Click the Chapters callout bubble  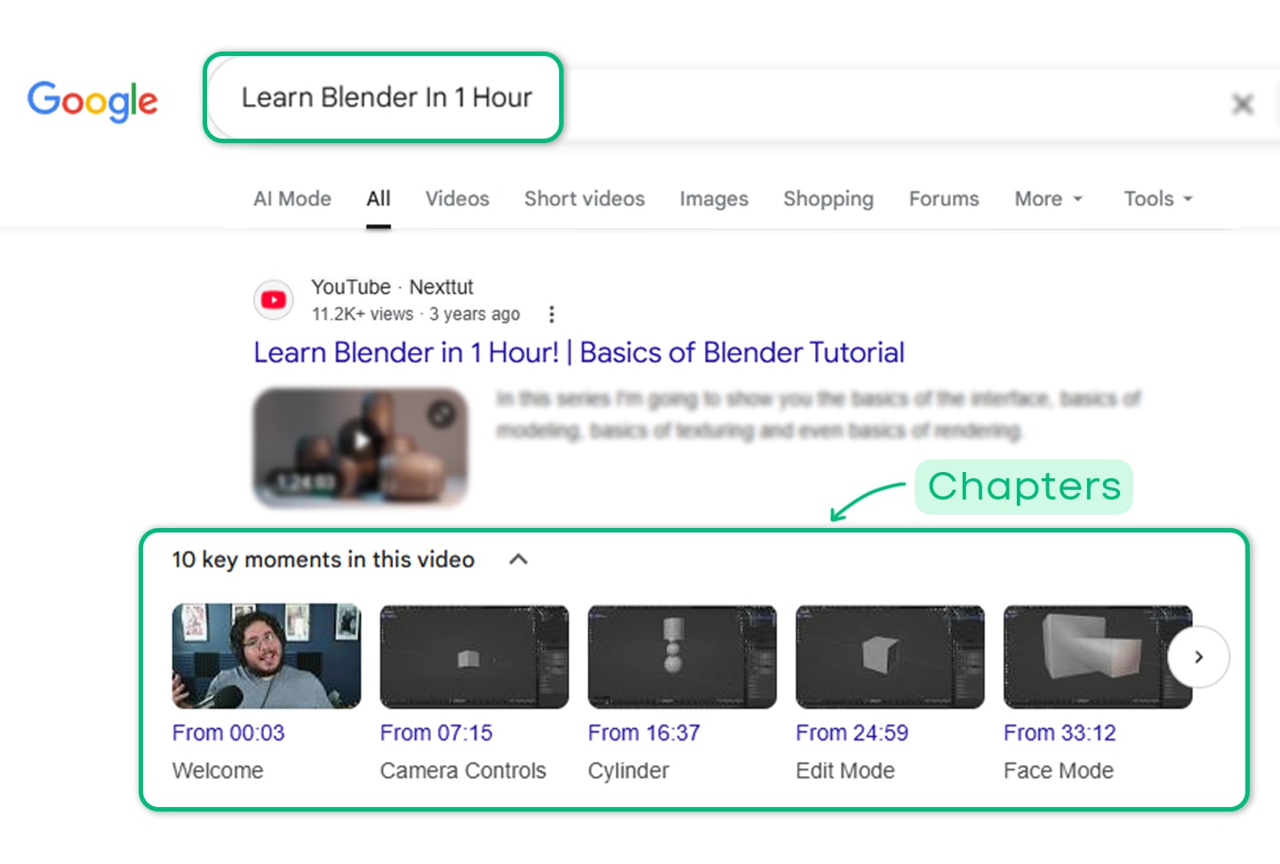tap(1023, 486)
